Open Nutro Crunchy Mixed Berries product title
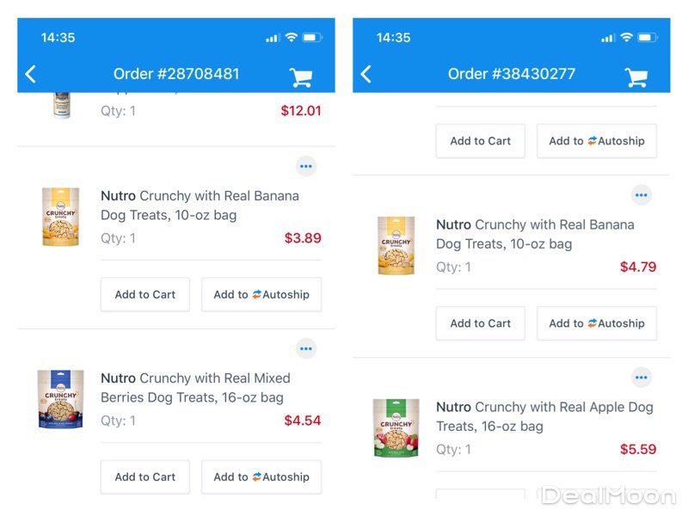 tap(195, 387)
